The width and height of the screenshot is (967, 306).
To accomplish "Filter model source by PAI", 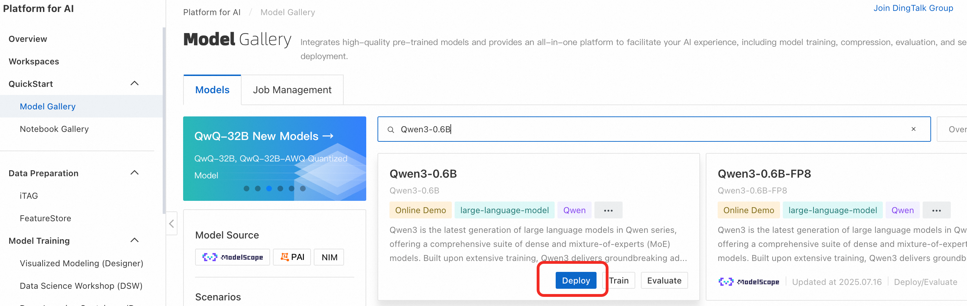I will pos(292,257).
